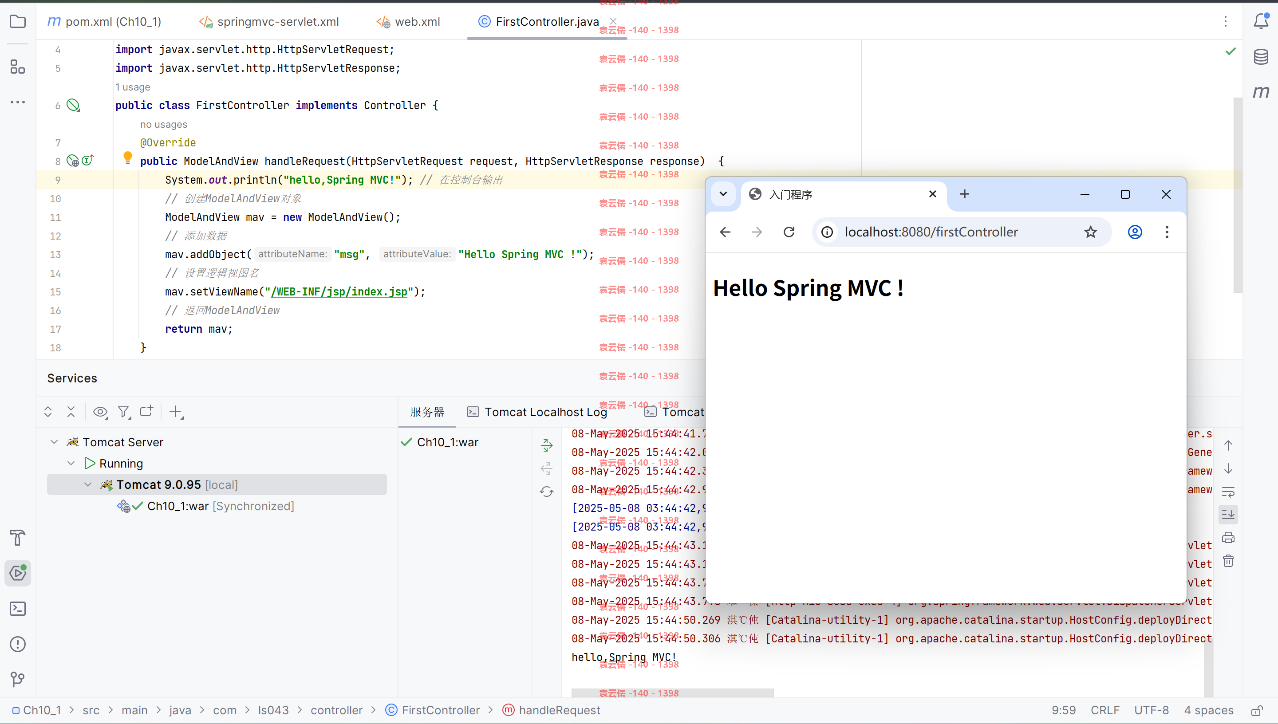Switch to pom.xml (Ch10_1) tab

tap(104, 22)
